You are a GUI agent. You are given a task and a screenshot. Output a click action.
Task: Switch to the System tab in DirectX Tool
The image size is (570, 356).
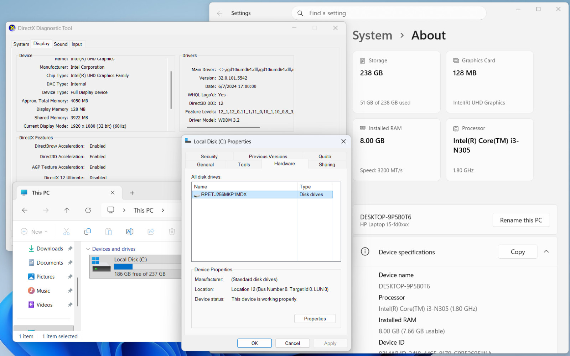tap(21, 44)
